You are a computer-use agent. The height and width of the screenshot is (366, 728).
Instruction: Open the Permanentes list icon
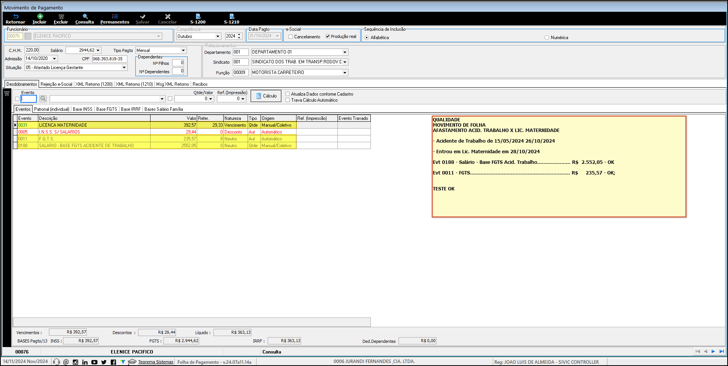click(x=115, y=17)
